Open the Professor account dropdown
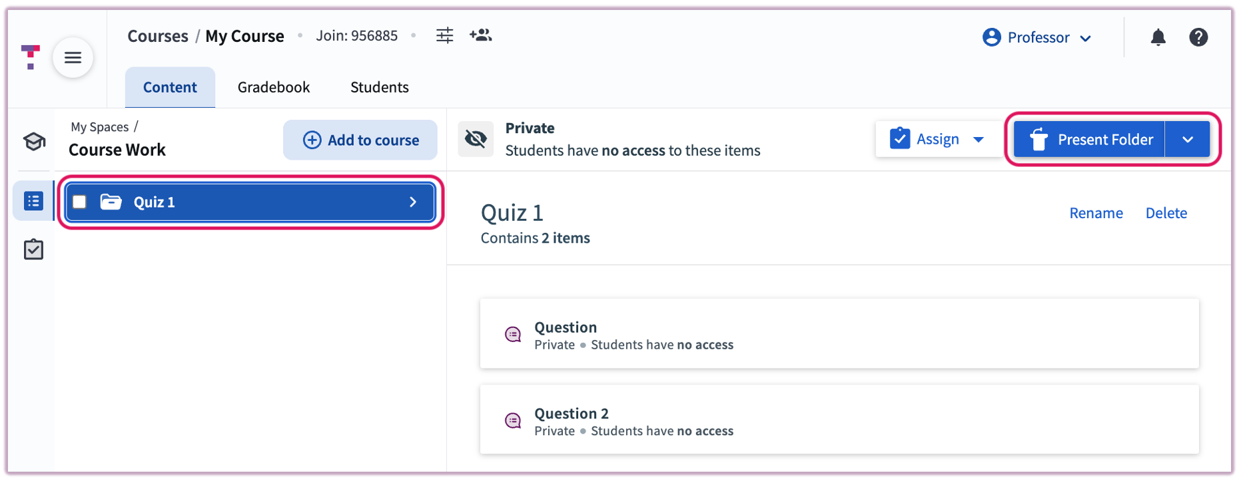The image size is (1239, 479). point(1036,37)
